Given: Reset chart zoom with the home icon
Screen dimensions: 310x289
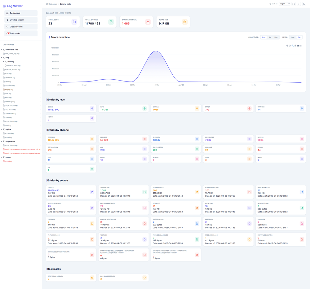Looking at the screenshot, I should click(298, 46).
